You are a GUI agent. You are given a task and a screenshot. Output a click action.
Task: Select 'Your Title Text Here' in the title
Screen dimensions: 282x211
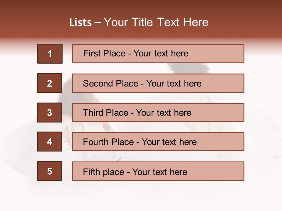[x=156, y=22]
